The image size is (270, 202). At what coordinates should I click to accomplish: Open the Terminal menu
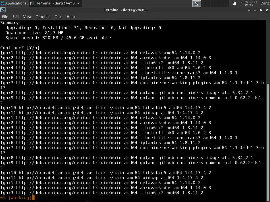43,17
